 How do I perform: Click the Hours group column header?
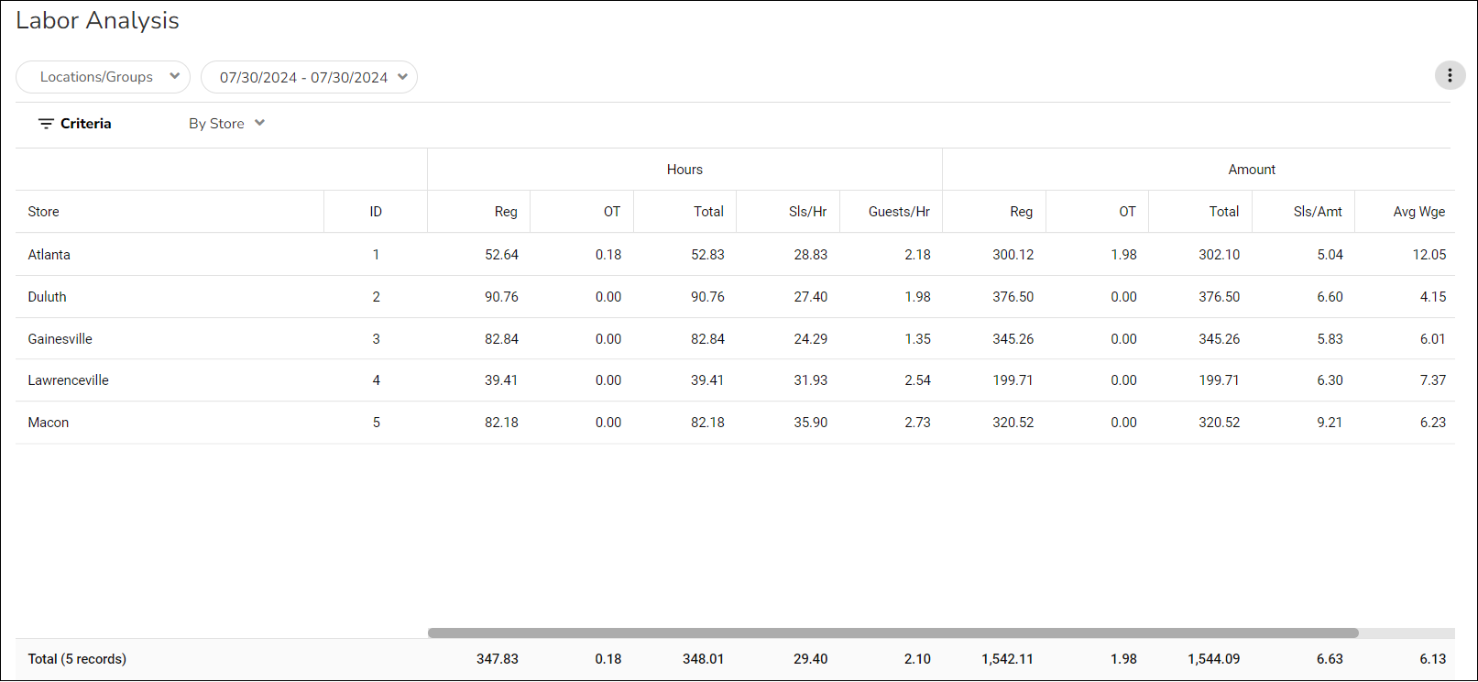pos(684,170)
